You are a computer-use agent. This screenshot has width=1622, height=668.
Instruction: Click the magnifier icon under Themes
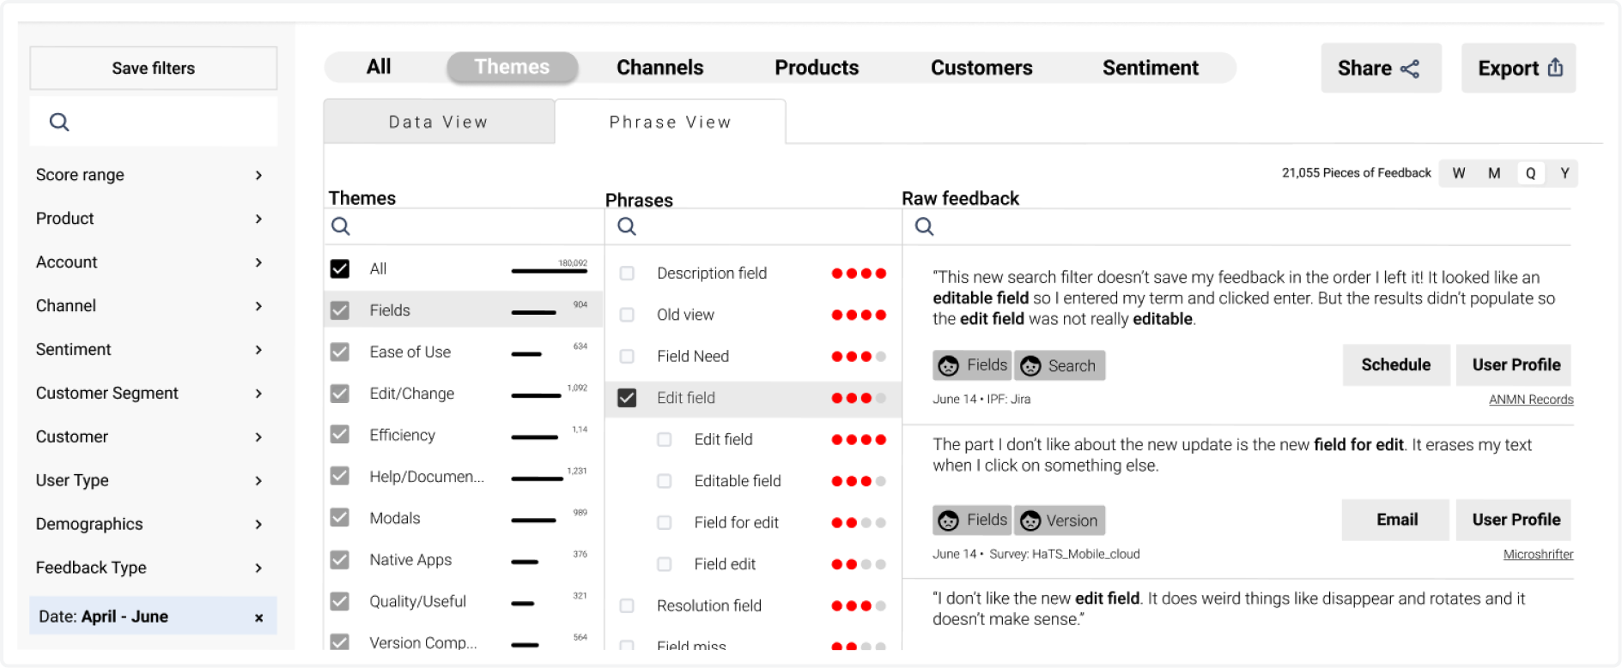click(341, 226)
